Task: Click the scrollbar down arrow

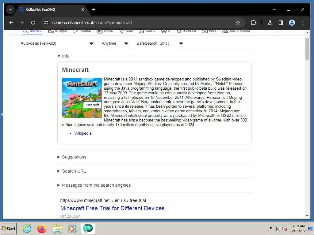Action: 307,216
